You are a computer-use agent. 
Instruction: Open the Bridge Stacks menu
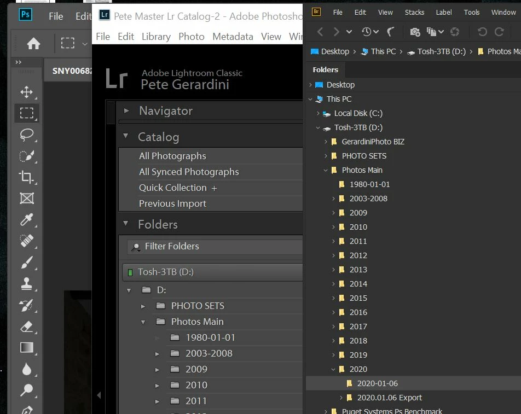point(414,12)
